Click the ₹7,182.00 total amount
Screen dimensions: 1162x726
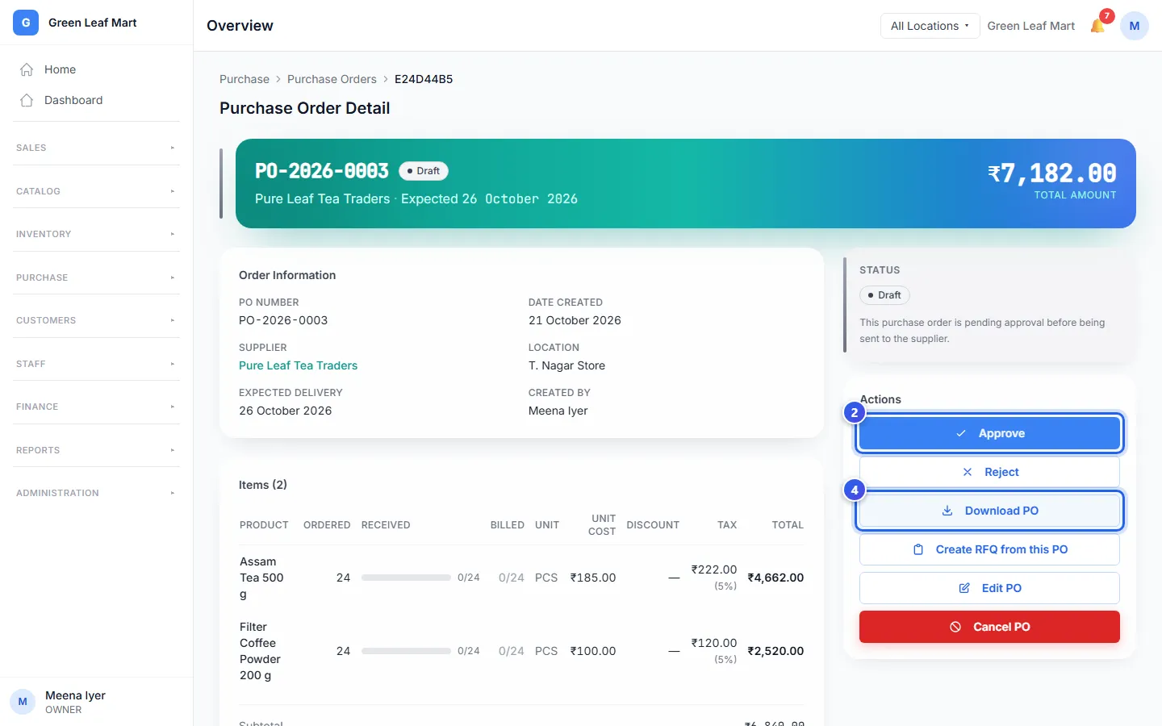coord(1052,173)
